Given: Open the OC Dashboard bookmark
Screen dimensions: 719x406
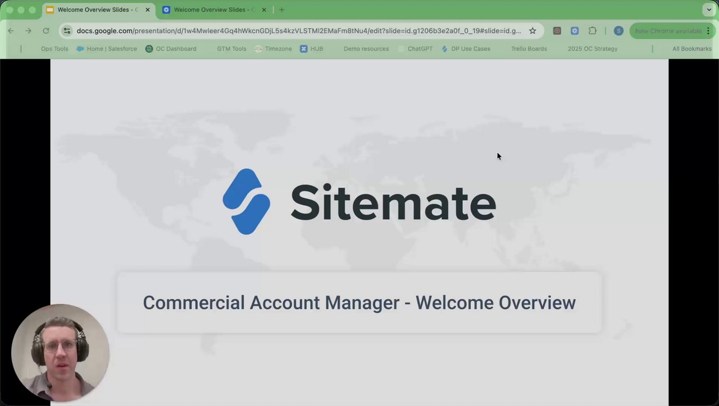Looking at the screenshot, I should 171,49.
